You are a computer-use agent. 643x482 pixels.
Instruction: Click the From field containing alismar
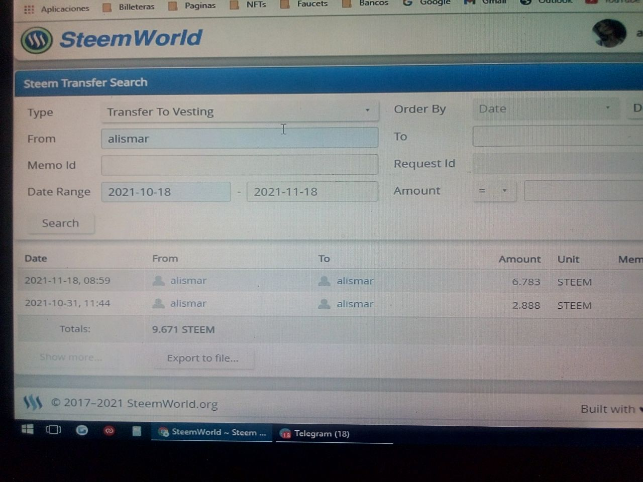point(240,138)
